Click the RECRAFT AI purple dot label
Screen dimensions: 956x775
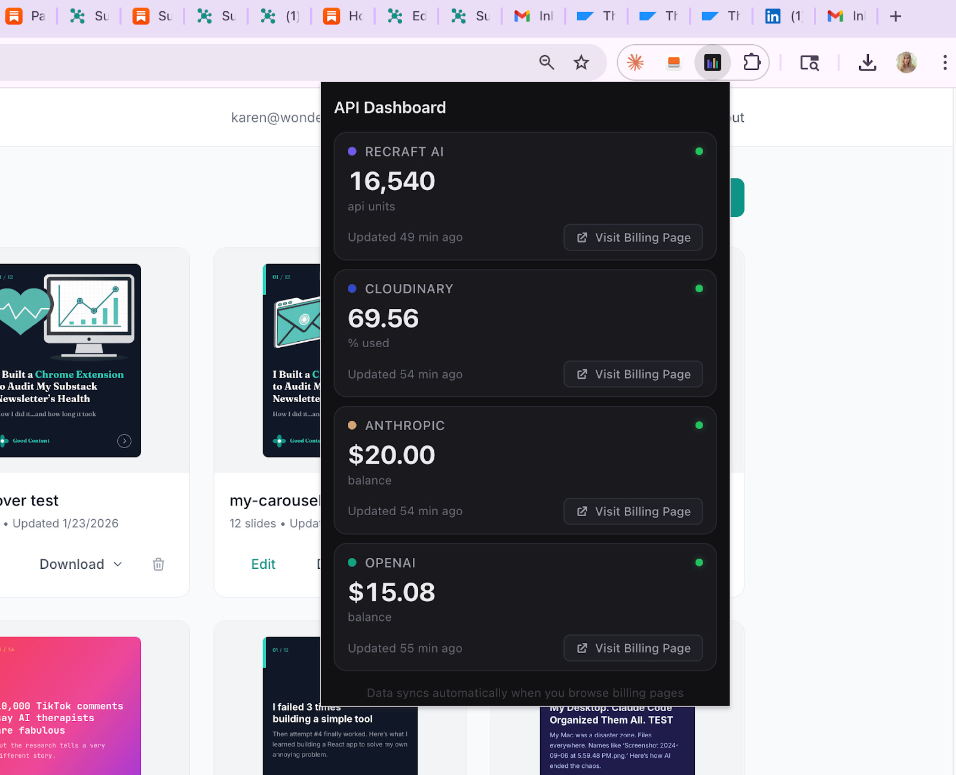pyautogui.click(x=396, y=152)
